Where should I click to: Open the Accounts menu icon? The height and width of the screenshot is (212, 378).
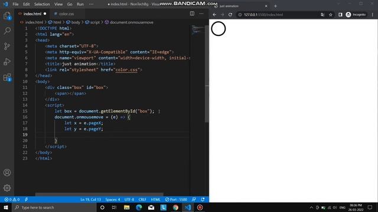pos(7,173)
